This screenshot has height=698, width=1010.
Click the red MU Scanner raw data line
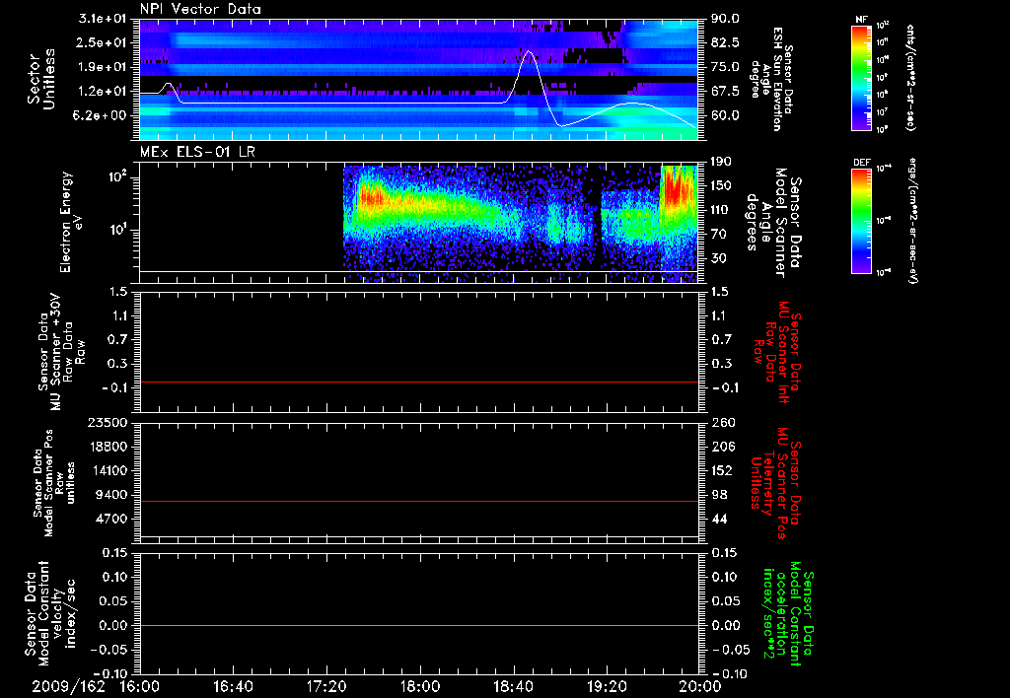pyautogui.click(x=418, y=382)
